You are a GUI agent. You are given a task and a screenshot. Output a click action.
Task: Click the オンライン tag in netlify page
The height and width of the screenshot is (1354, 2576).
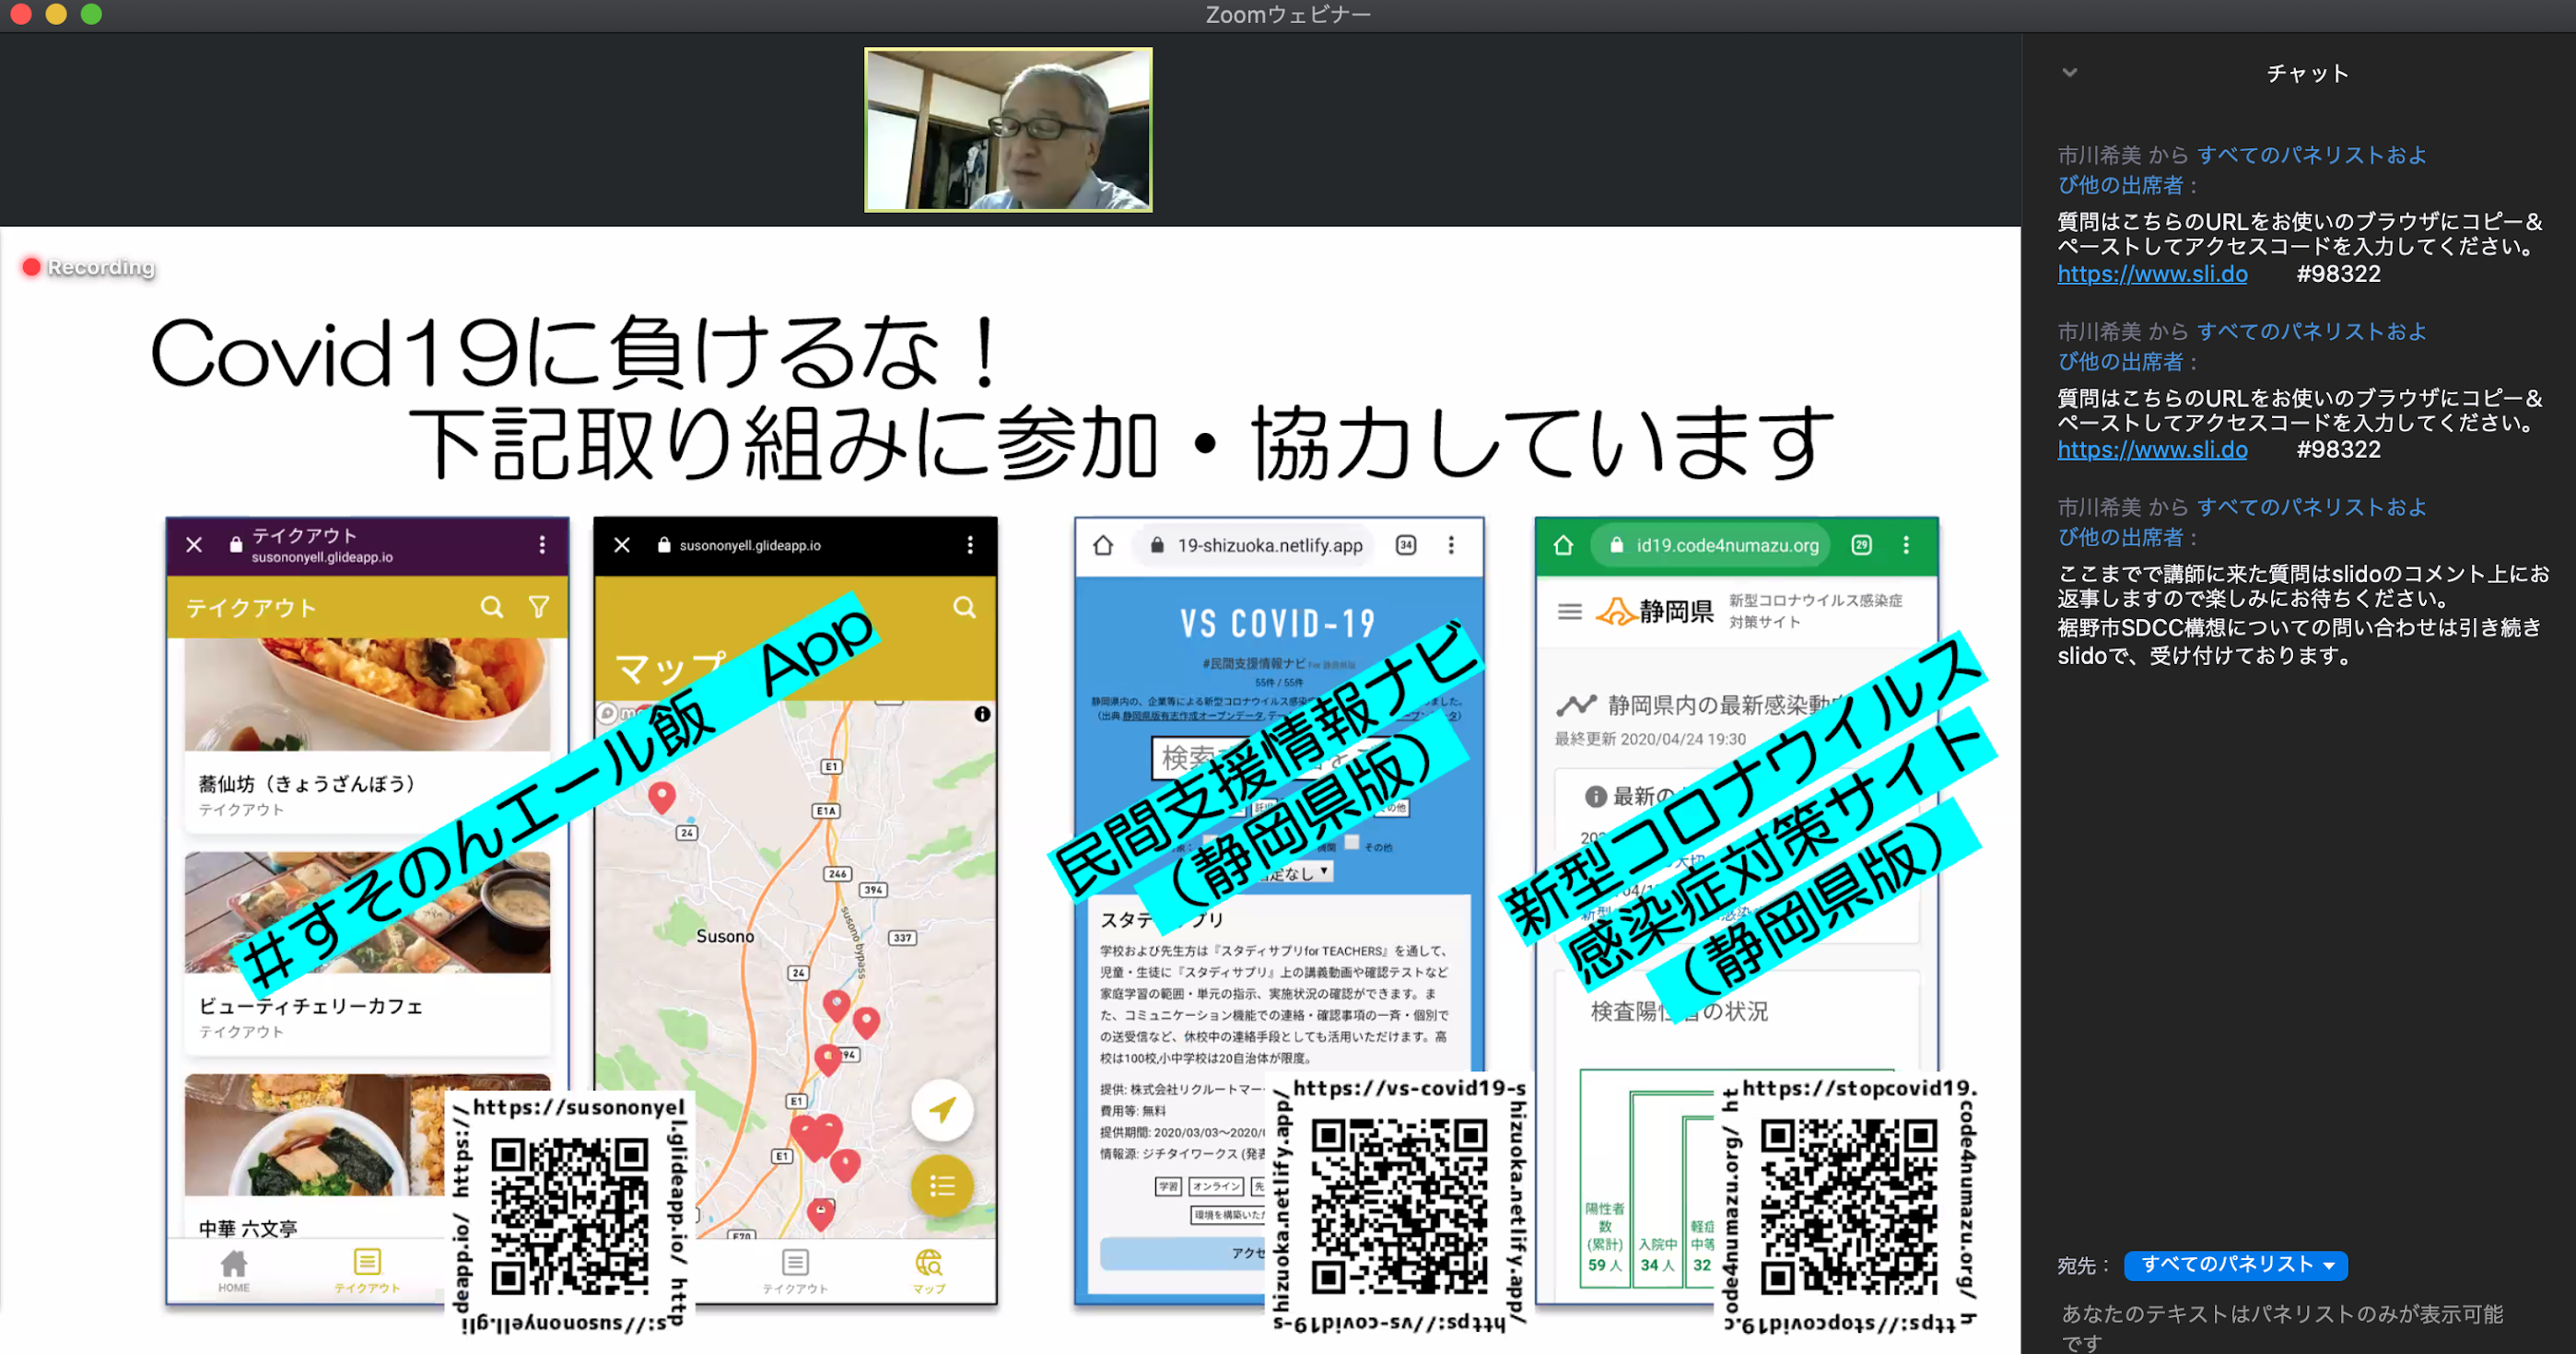1216,1186
